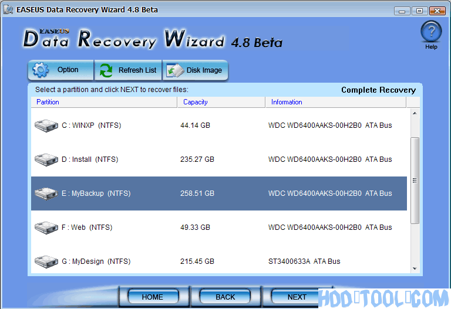Image resolution: width=451 pixels, height=309 pixels.
Task: Sort by the Capacity column header
Action: point(221,102)
